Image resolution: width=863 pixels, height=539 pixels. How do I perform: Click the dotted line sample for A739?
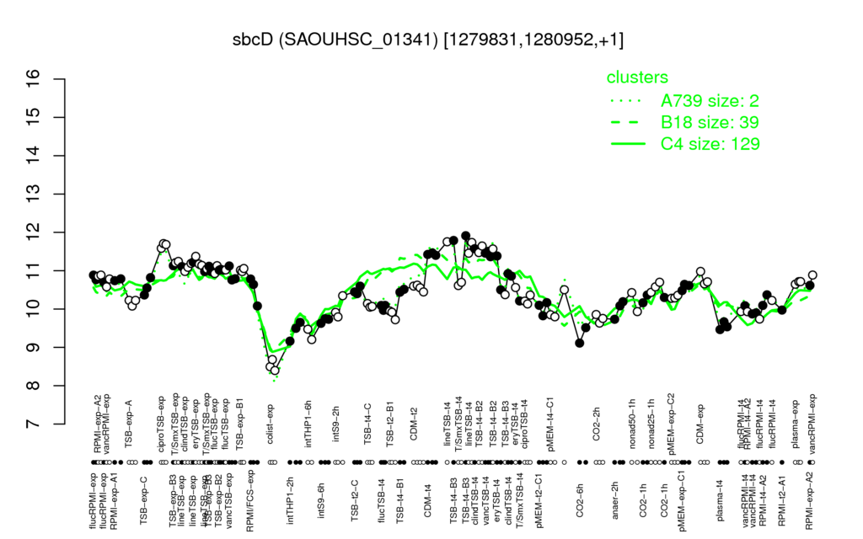click(627, 101)
